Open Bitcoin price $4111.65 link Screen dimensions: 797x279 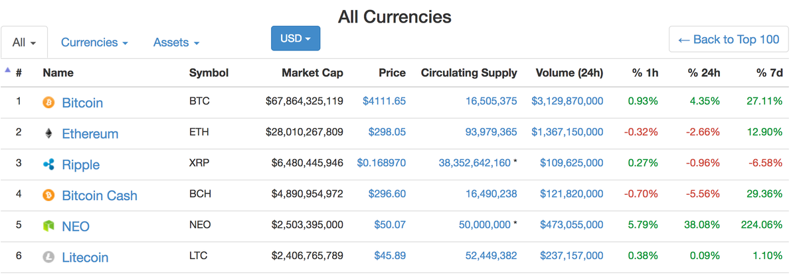[x=384, y=101]
